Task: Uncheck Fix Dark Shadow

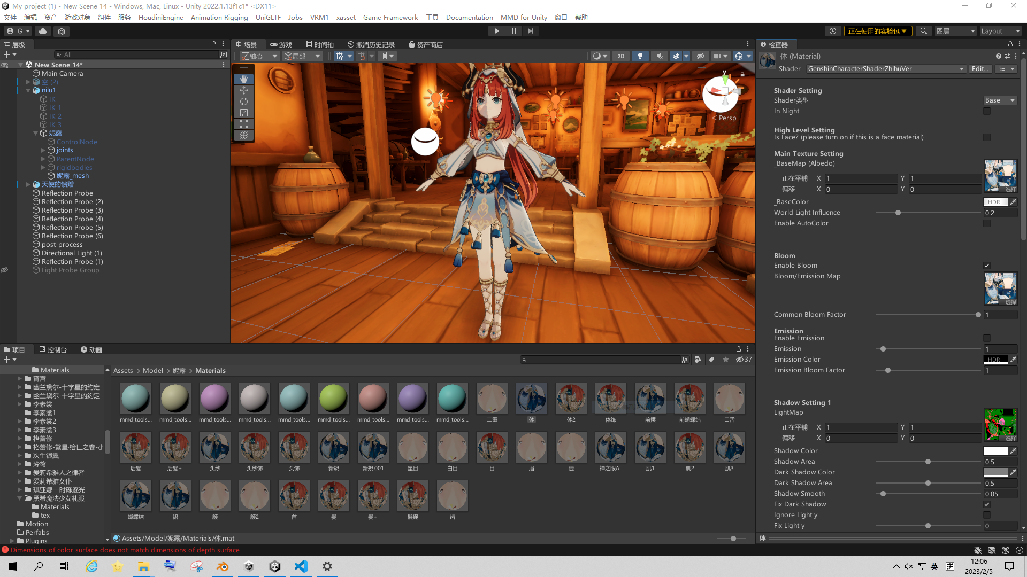Action: click(986, 504)
